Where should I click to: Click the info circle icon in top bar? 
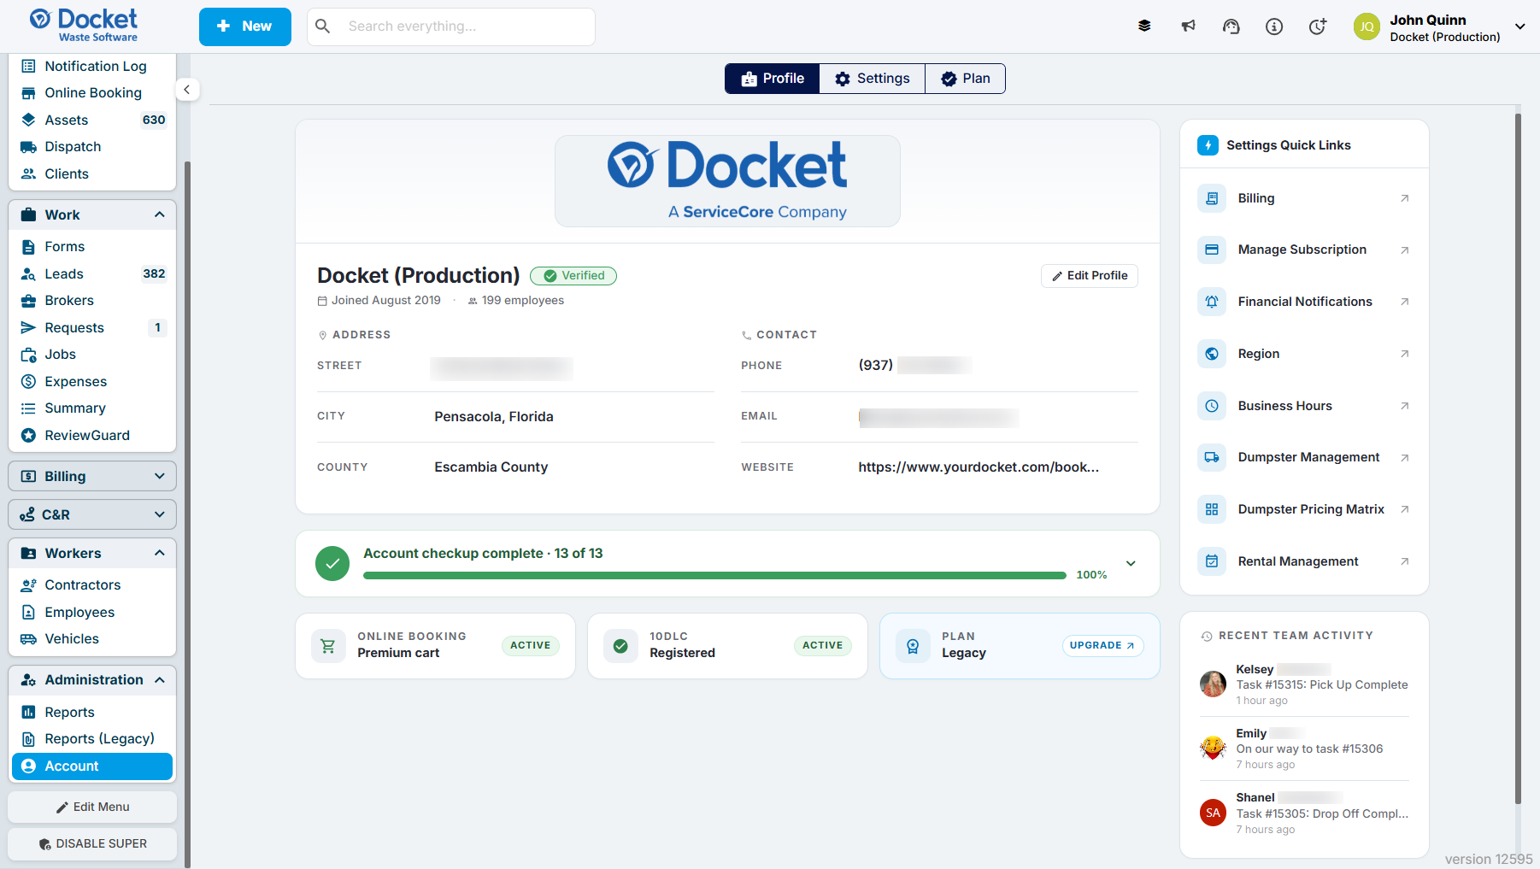[1274, 26]
